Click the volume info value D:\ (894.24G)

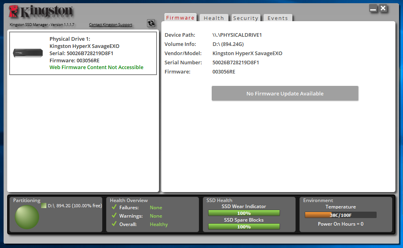pyautogui.click(x=228, y=44)
